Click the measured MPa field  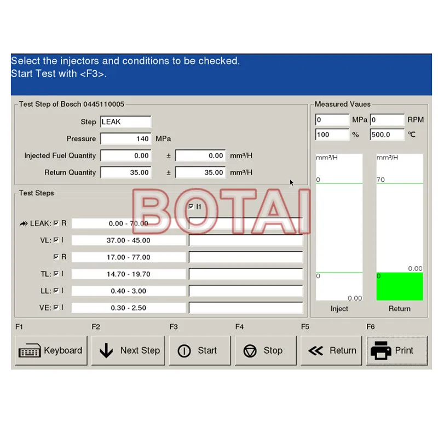[332, 119]
